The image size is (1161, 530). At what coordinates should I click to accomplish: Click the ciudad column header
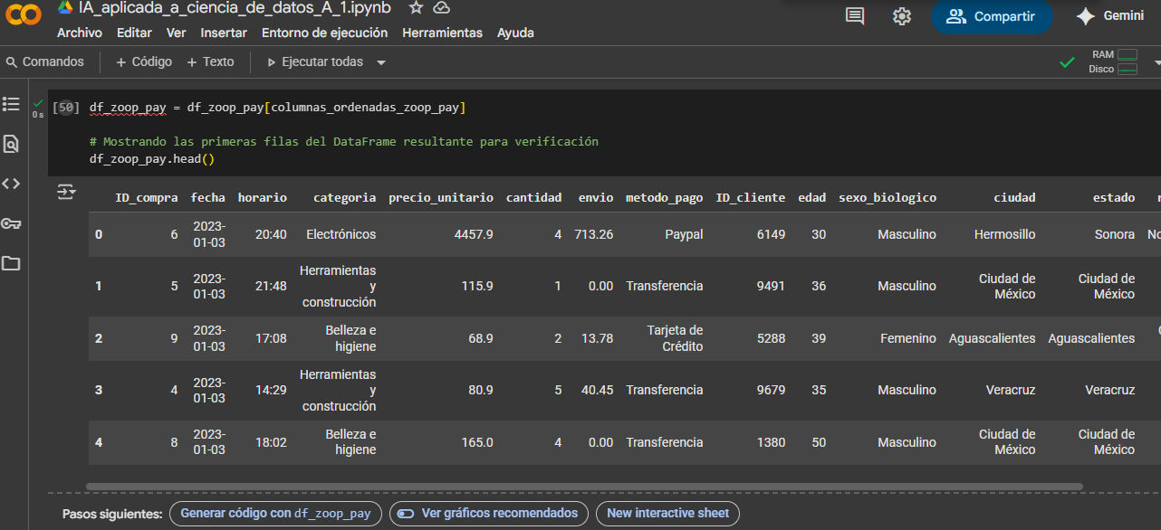(1014, 197)
